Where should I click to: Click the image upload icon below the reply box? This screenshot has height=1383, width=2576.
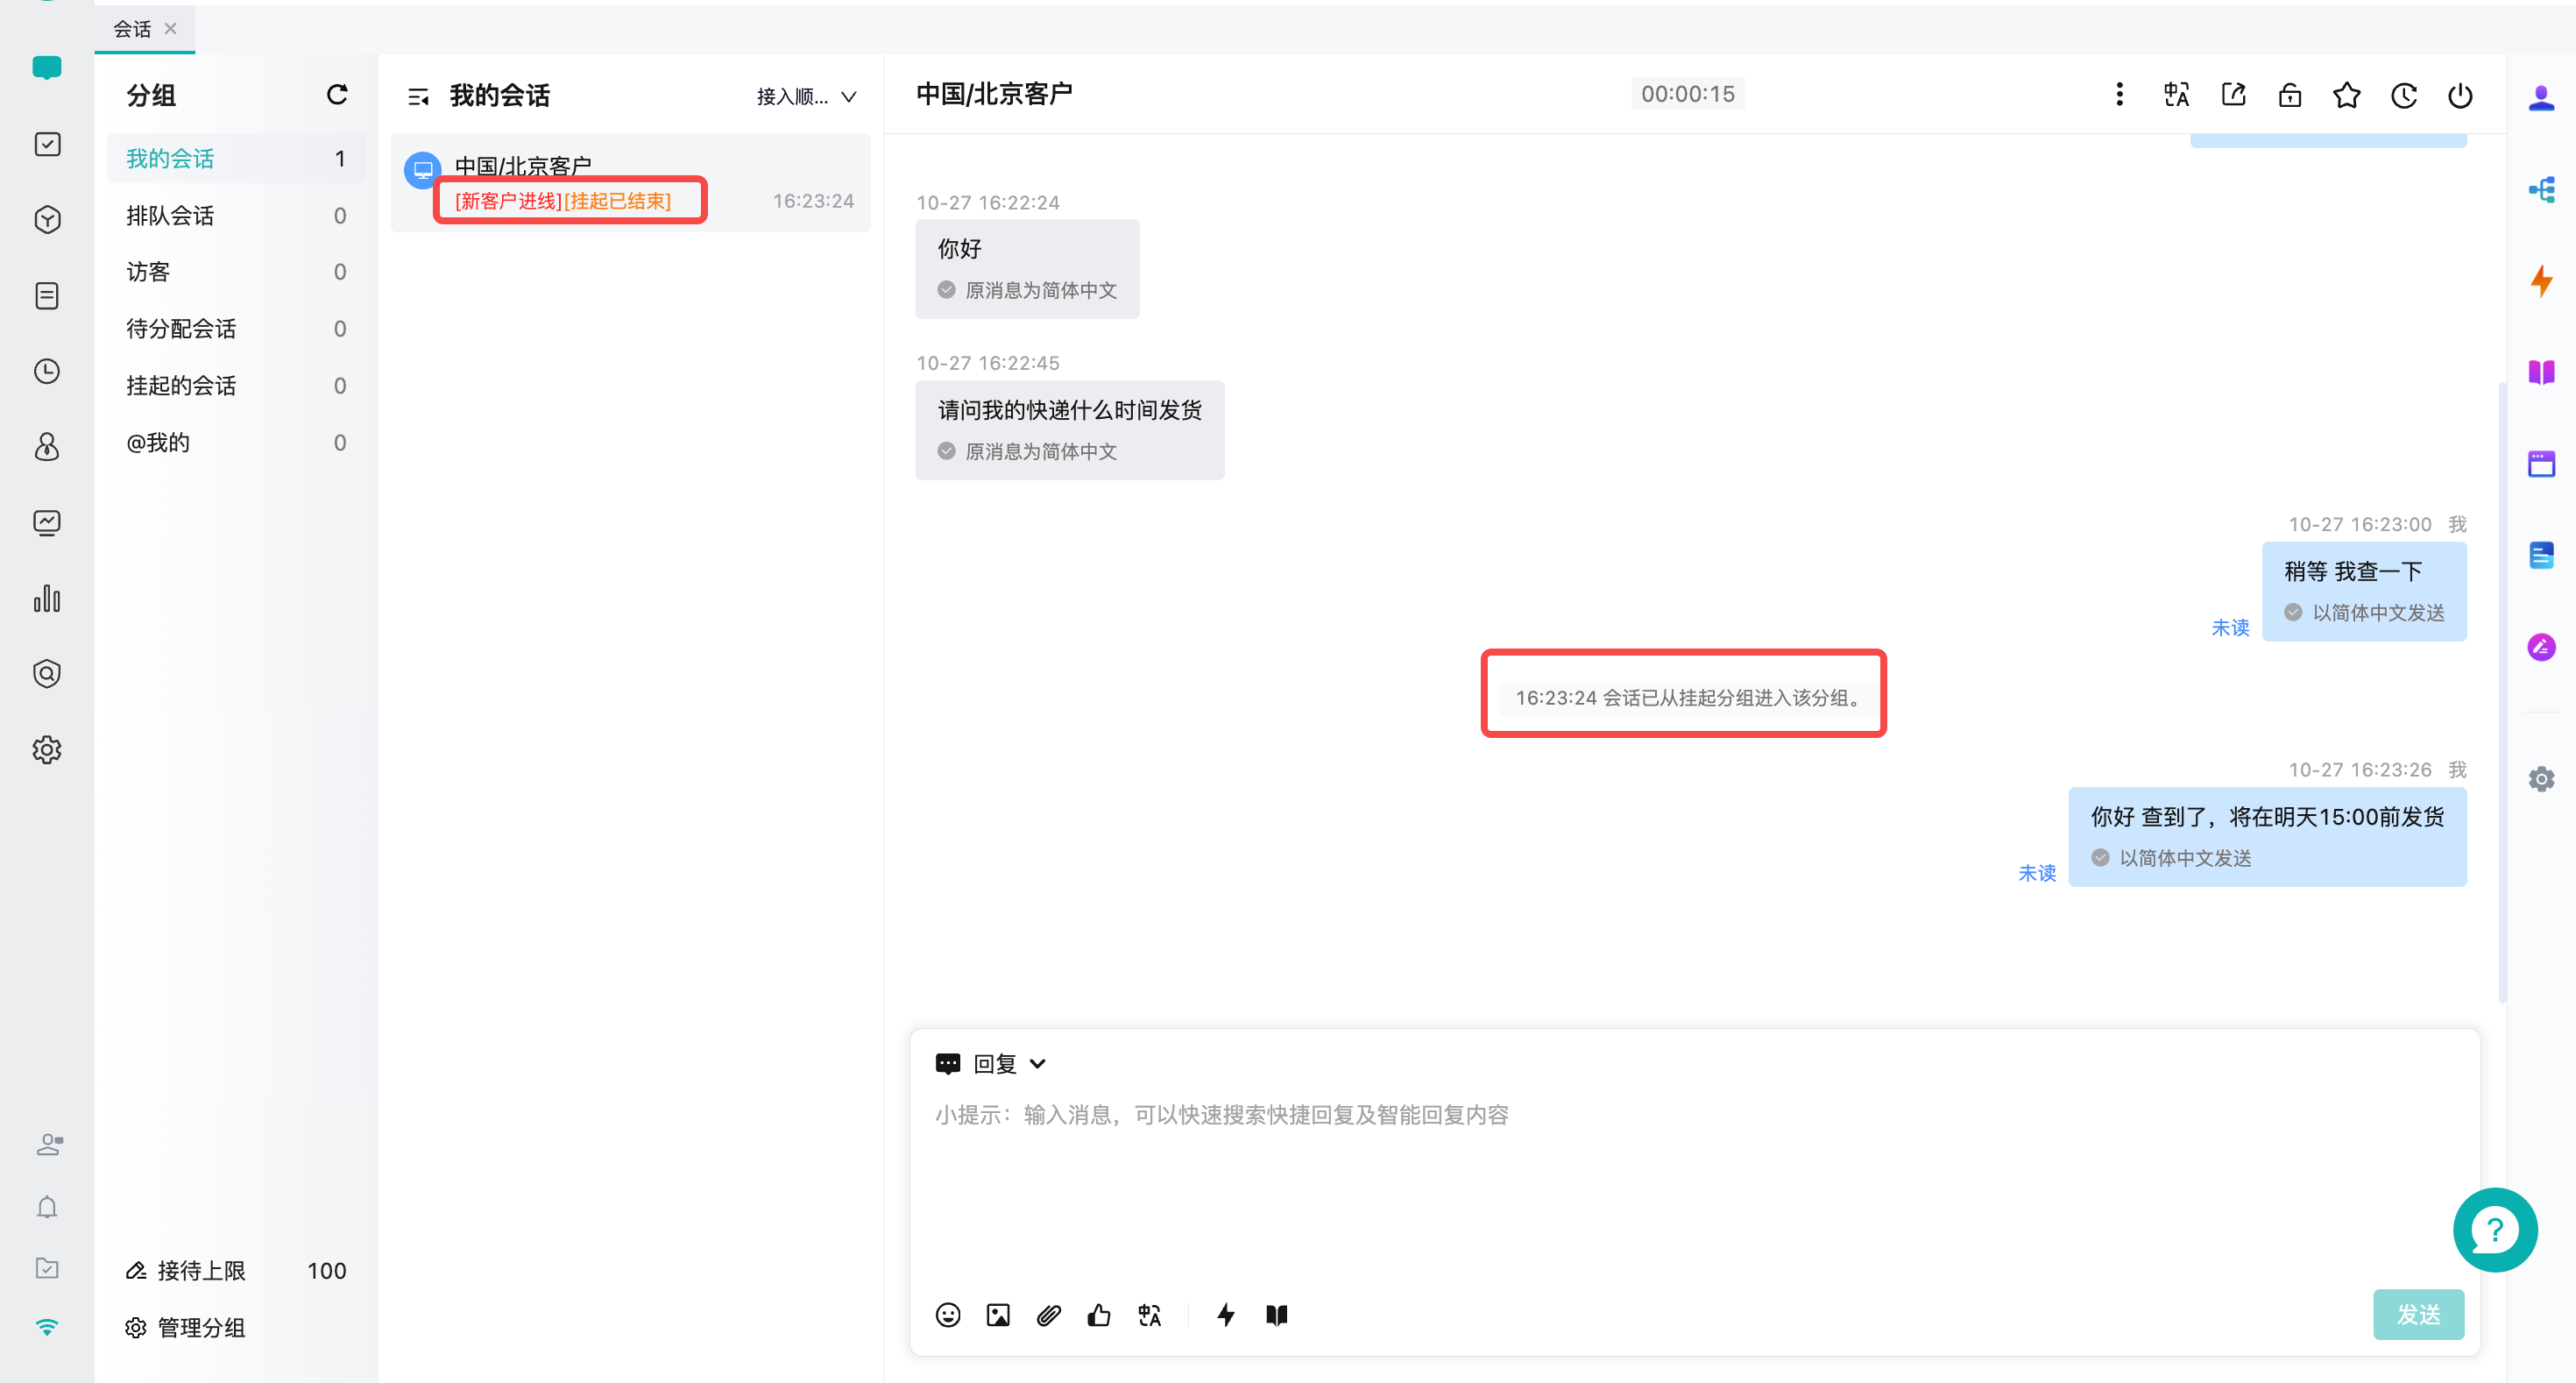pos(998,1315)
